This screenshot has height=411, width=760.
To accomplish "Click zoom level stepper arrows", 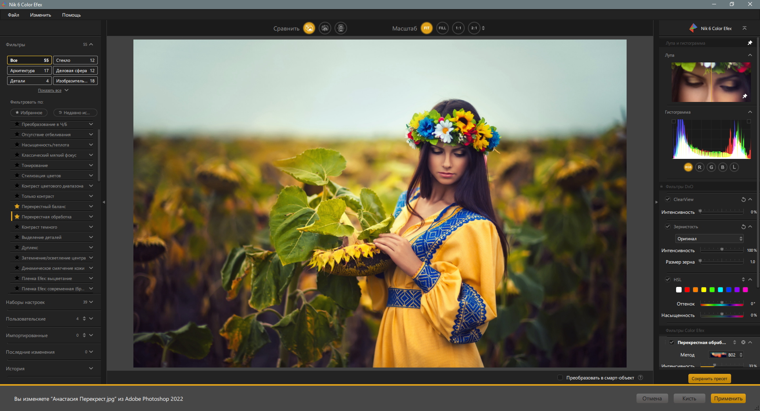I will (x=483, y=28).
